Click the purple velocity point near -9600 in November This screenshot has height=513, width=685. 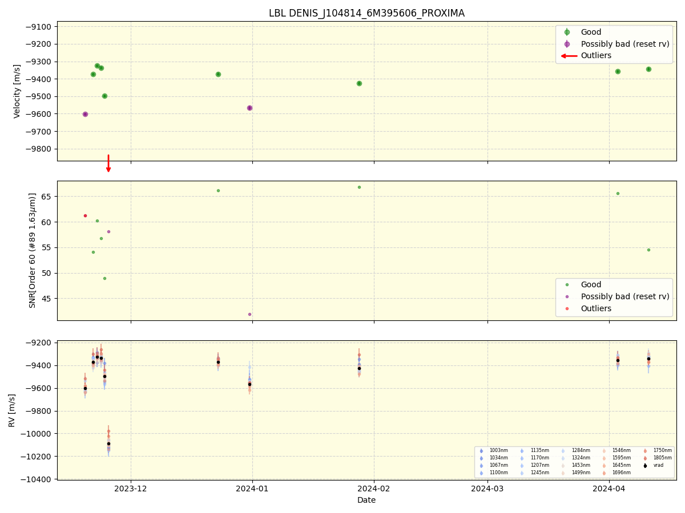(85, 114)
